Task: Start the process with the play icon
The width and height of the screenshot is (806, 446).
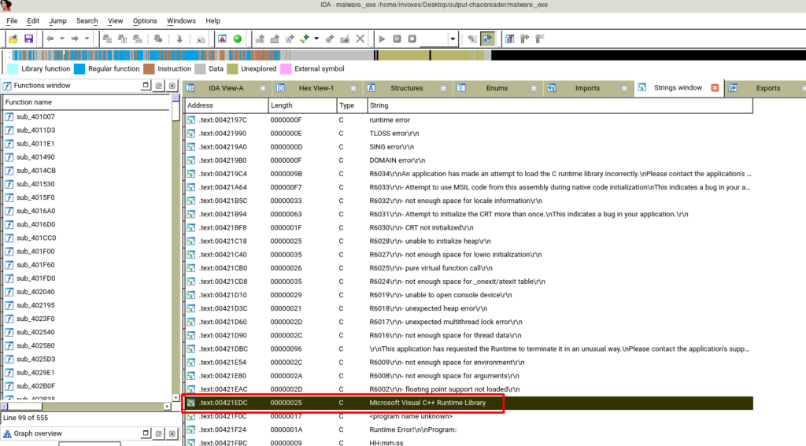Action: pos(382,39)
